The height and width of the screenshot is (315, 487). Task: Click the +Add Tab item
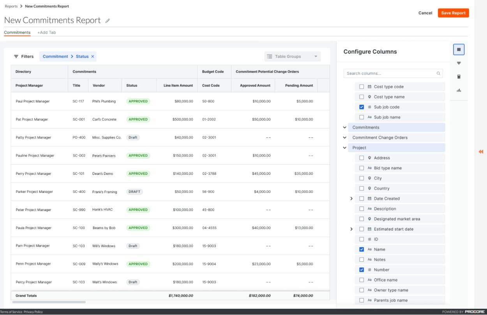click(47, 32)
